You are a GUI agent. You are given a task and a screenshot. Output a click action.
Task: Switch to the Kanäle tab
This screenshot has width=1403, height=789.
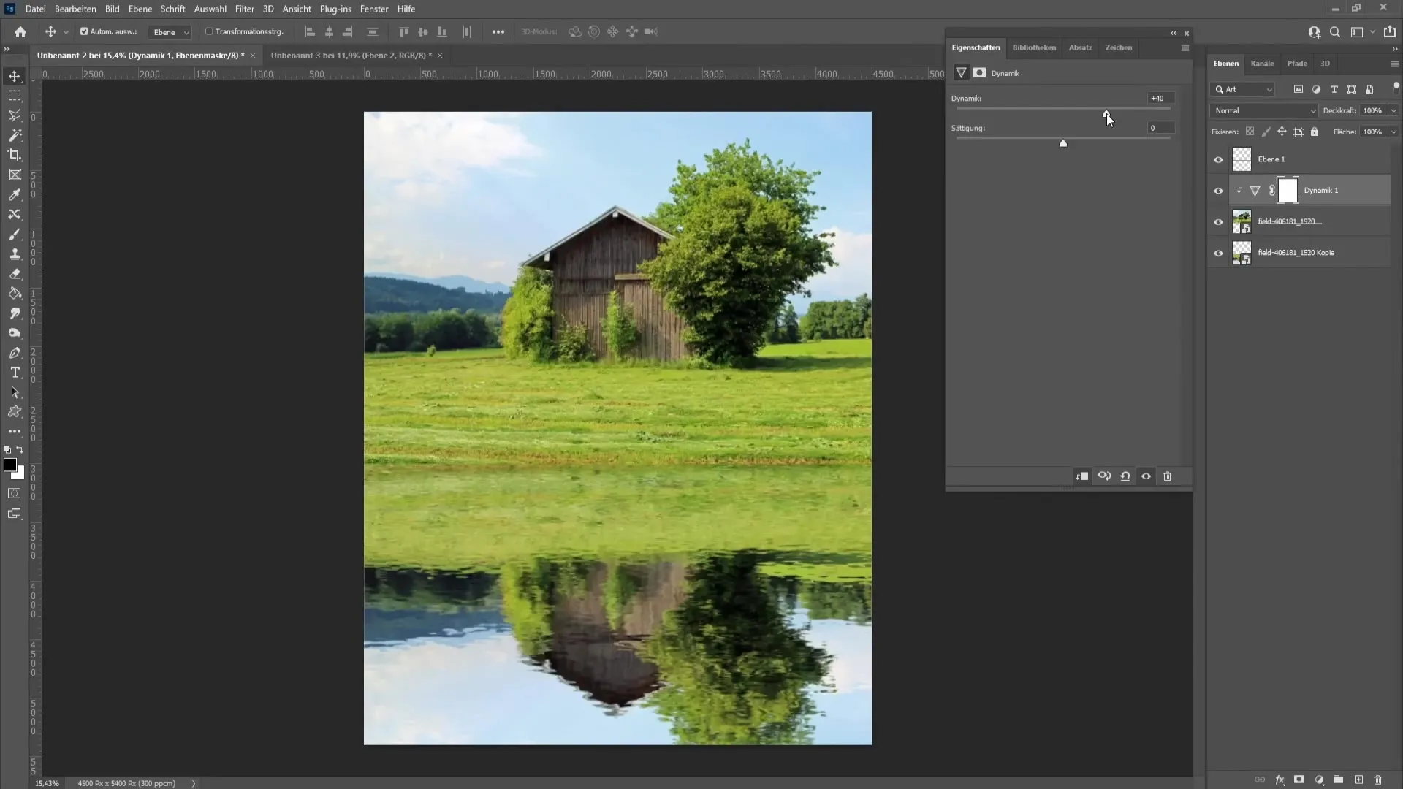pyautogui.click(x=1262, y=64)
